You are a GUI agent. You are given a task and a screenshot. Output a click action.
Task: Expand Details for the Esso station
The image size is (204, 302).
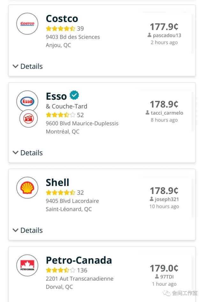point(28,153)
